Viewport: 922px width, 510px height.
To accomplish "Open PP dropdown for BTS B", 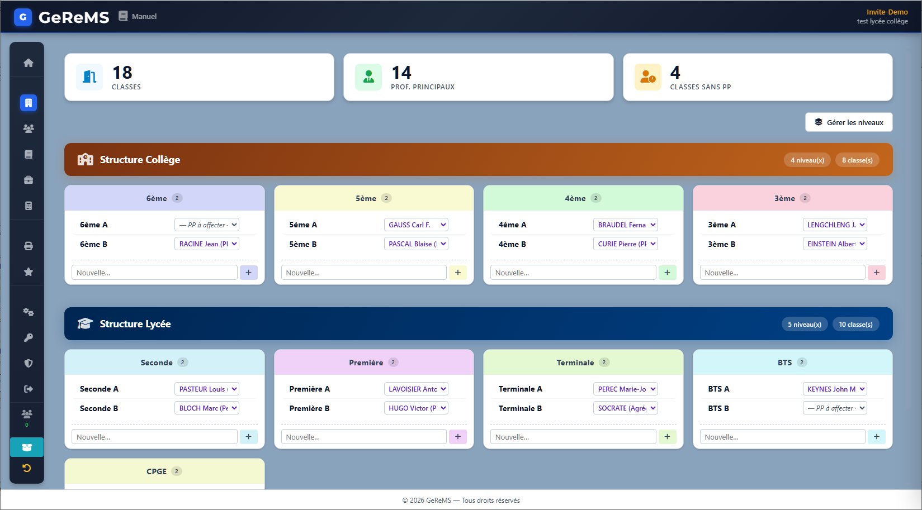I will pos(835,408).
